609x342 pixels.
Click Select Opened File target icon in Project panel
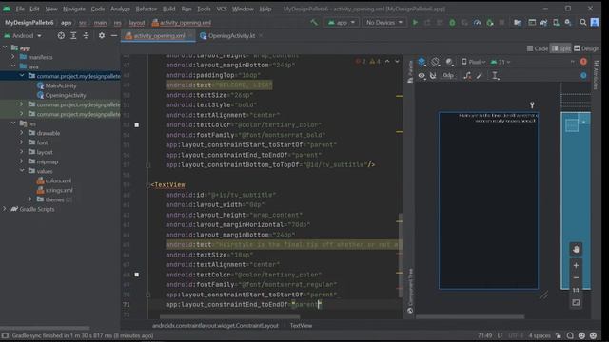(x=61, y=36)
